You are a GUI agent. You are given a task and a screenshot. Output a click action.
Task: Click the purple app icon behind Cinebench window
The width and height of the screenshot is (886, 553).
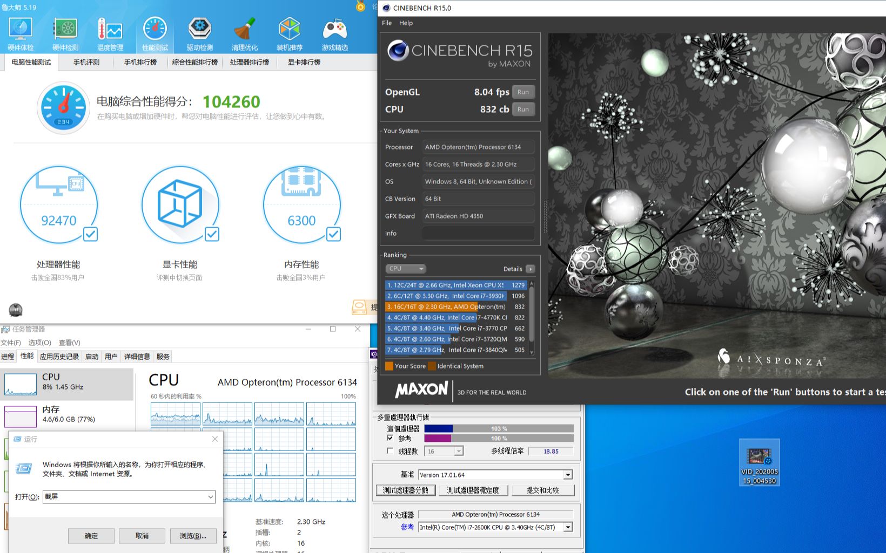pyautogui.click(x=373, y=354)
